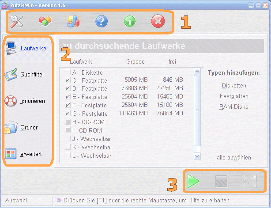Uncheck the F - Festplatte drive
The width and height of the screenshot is (271, 209).
click(68, 105)
